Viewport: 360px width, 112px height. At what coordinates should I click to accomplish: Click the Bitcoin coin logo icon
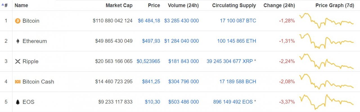(18, 21)
